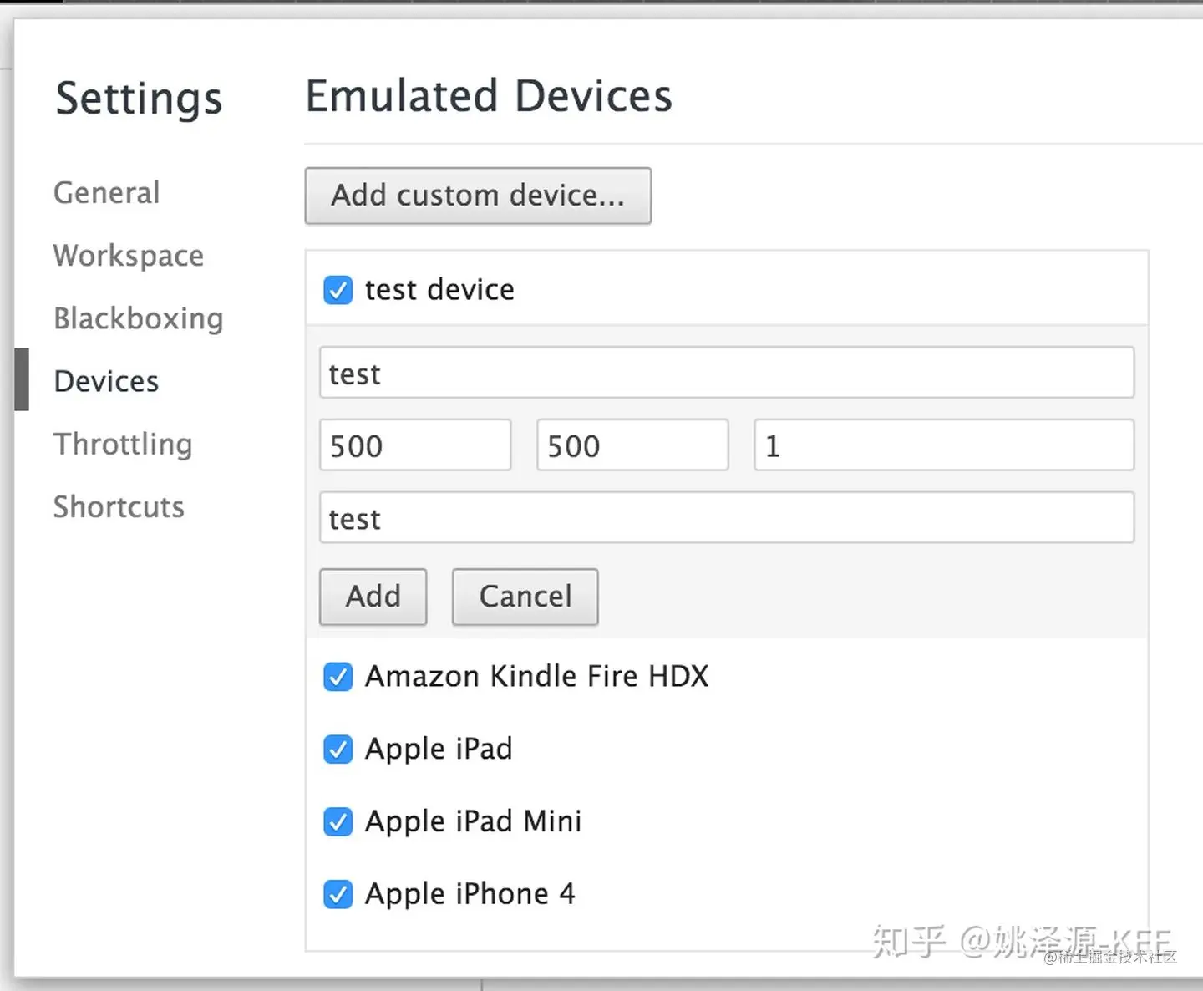Toggle Amazon Kindle Fire HDX checkbox
Screen dimensions: 1203x991
click(x=338, y=676)
